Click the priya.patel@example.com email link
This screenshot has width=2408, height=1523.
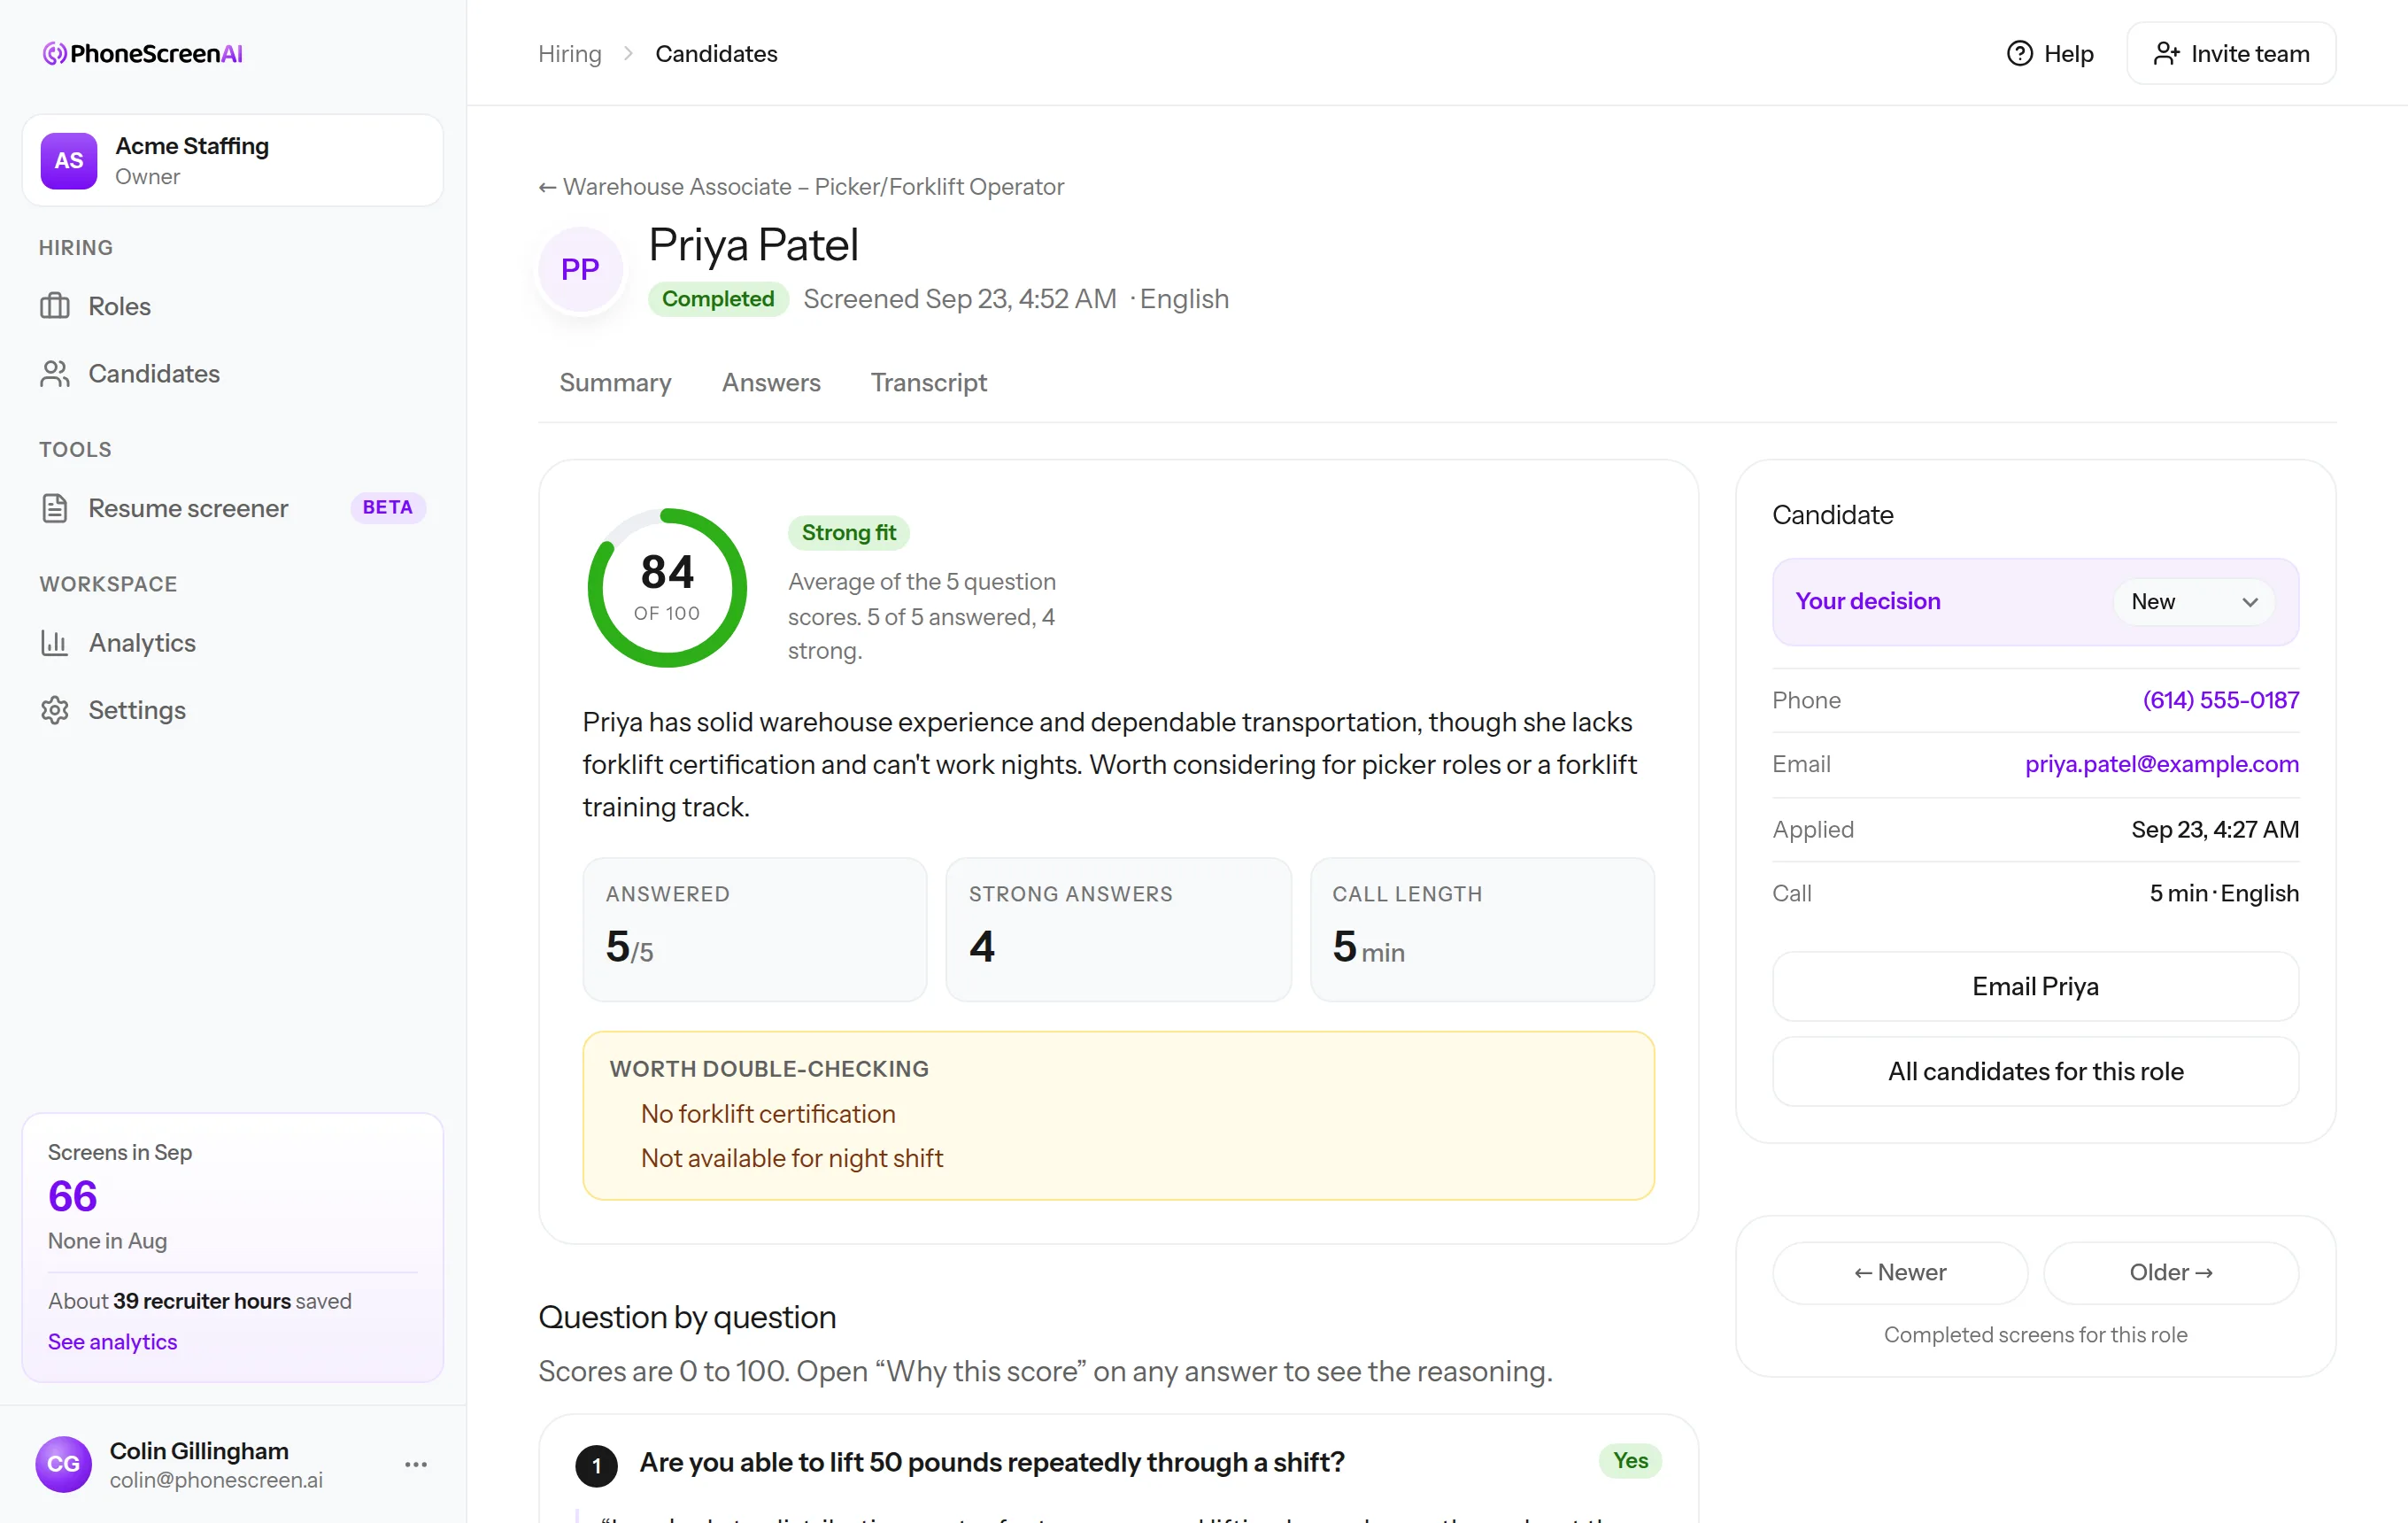click(2162, 764)
